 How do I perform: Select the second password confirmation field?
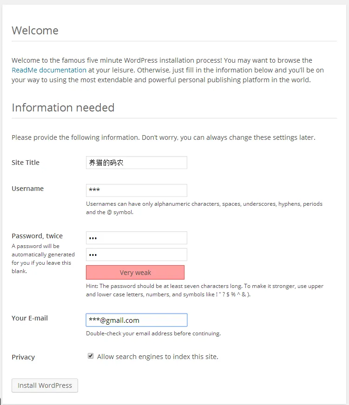click(137, 255)
